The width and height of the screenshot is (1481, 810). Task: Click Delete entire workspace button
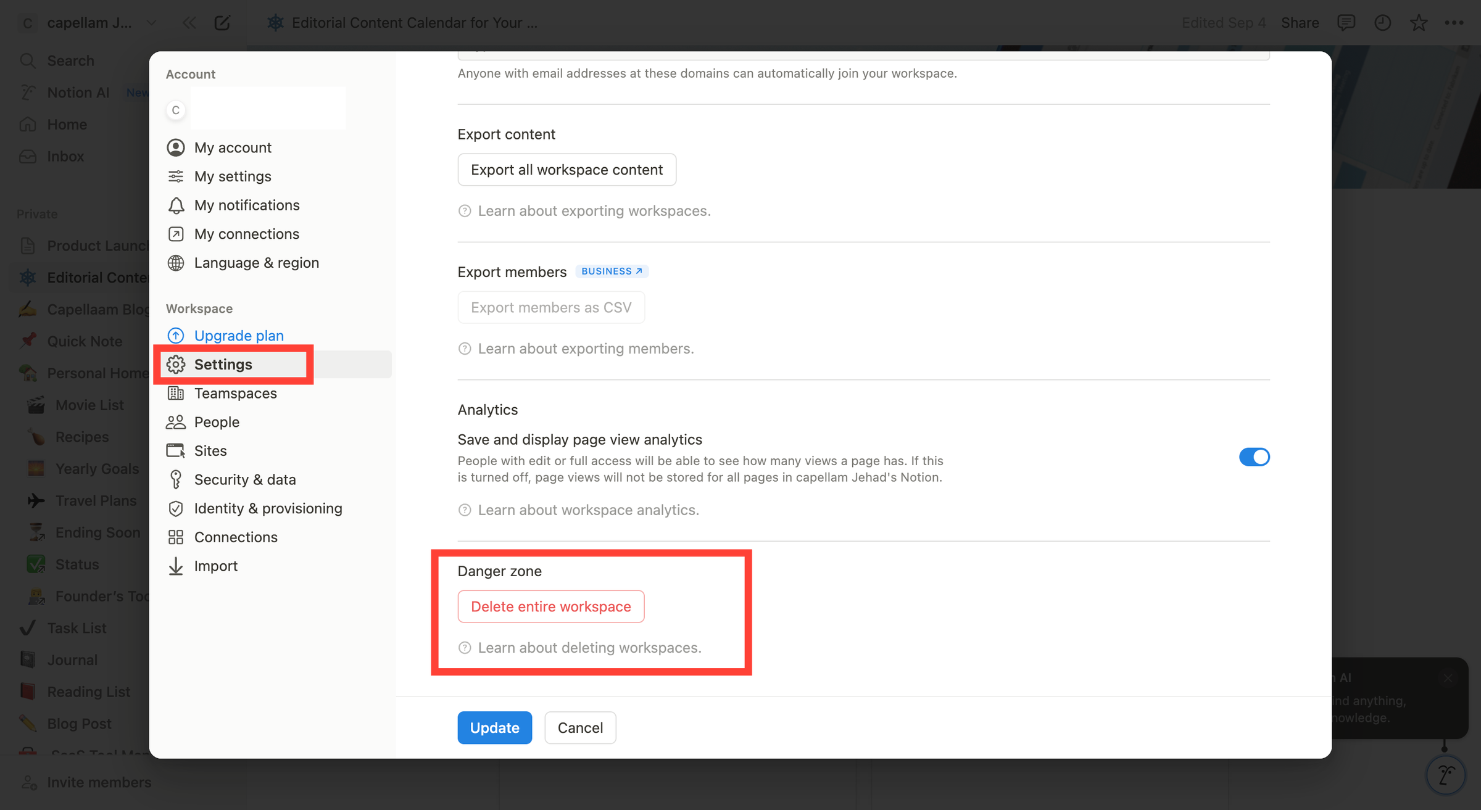551,606
